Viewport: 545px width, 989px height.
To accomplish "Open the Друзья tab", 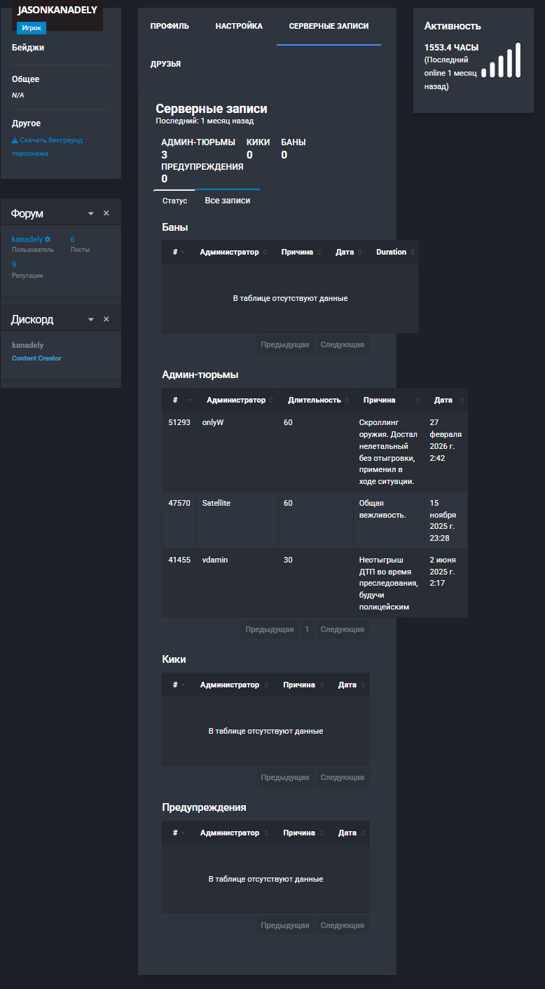I will point(165,64).
